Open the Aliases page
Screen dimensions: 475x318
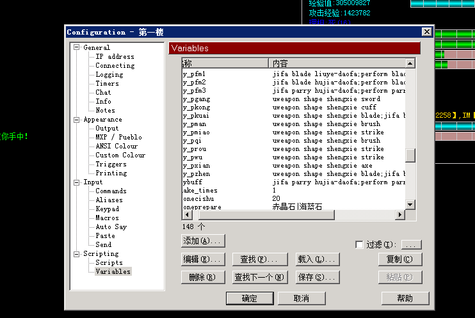point(109,200)
